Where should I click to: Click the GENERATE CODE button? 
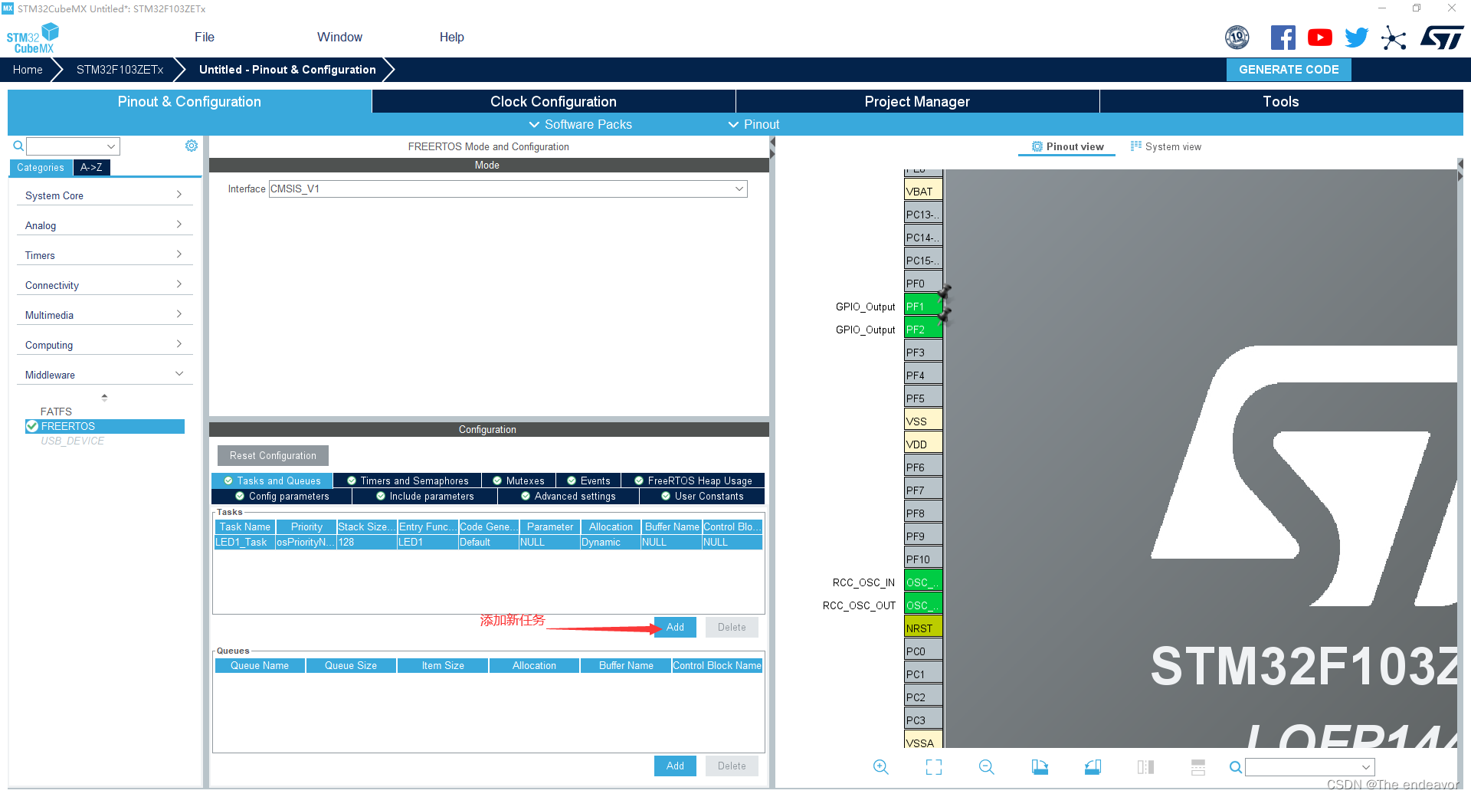click(x=1289, y=69)
